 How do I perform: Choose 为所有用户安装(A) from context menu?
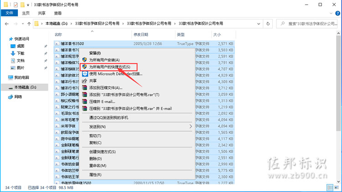pyautogui.click(x=104, y=60)
